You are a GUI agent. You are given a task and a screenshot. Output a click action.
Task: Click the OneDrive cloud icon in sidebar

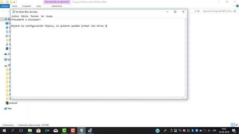pos(6,54)
